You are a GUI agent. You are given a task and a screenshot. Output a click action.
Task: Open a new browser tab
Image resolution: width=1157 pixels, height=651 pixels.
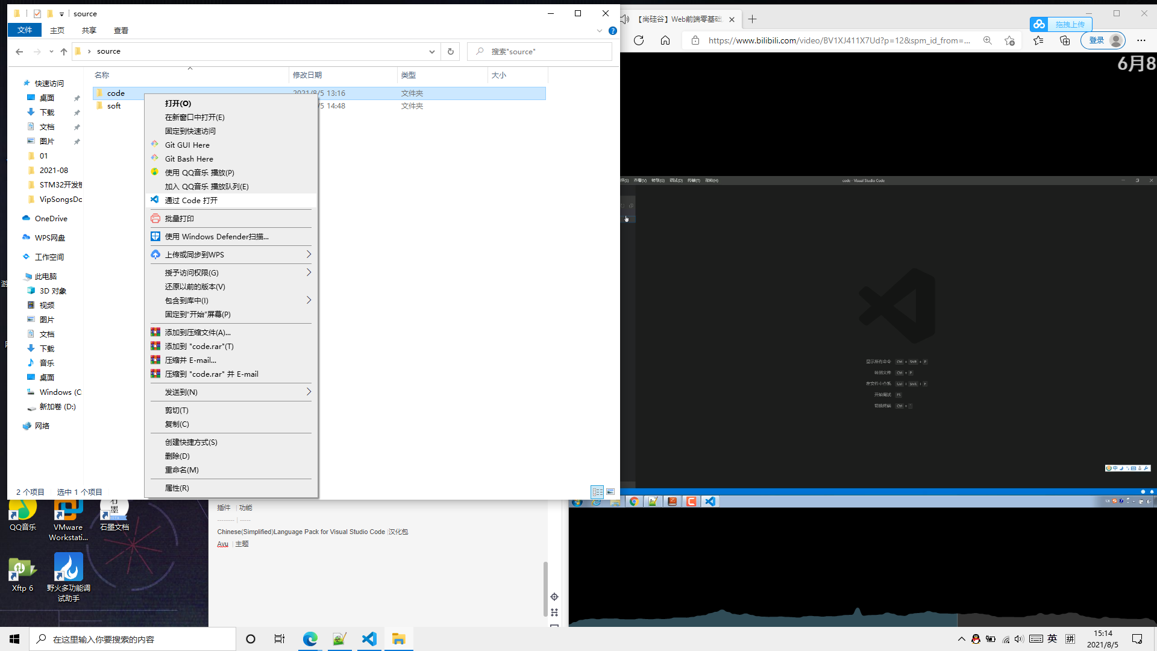tap(752, 19)
